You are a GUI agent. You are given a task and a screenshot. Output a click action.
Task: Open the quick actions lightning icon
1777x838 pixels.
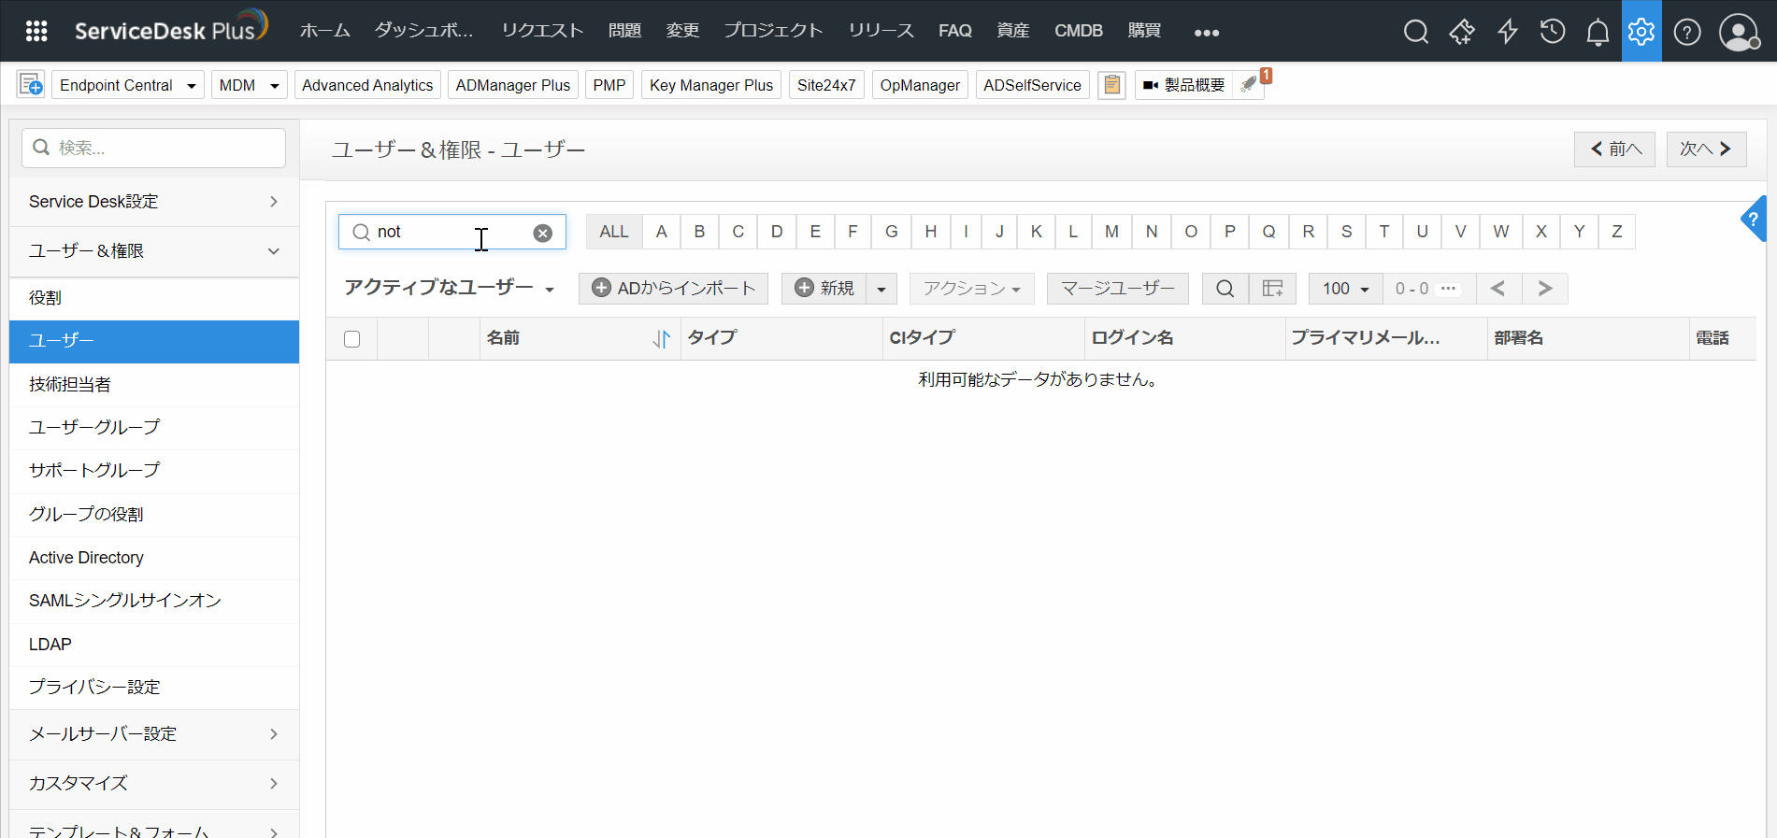[1507, 32]
